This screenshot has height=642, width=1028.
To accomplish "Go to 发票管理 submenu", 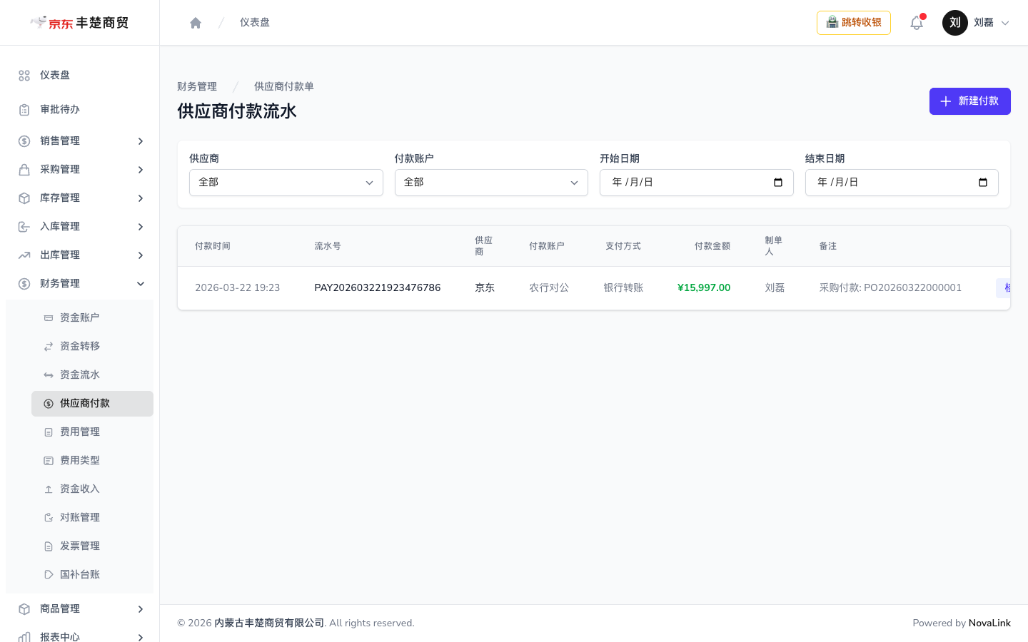I will 92,546.
